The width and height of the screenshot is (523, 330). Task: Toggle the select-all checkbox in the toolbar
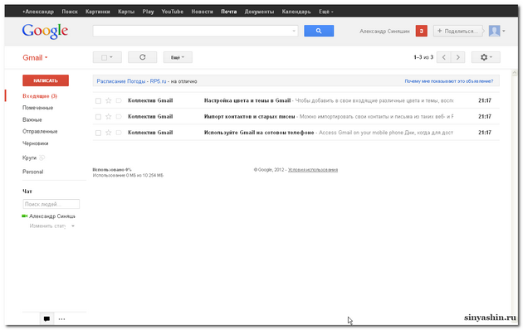[x=104, y=57]
